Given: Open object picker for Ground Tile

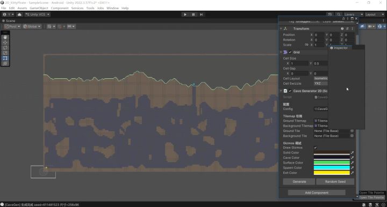Looking at the screenshot, I should coord(352,131).
